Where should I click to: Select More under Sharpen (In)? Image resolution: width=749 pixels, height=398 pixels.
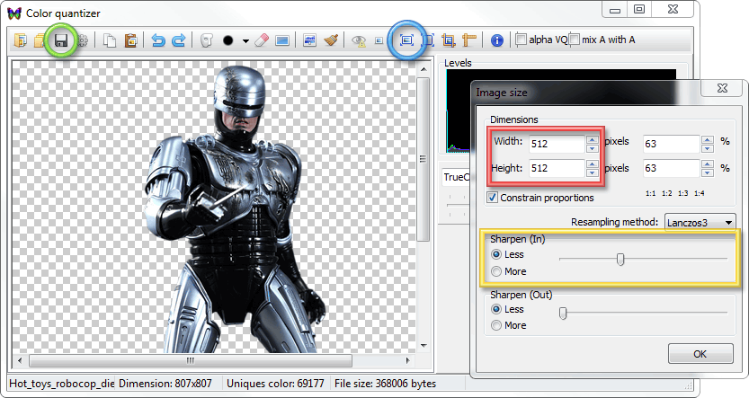coord(496,271)
